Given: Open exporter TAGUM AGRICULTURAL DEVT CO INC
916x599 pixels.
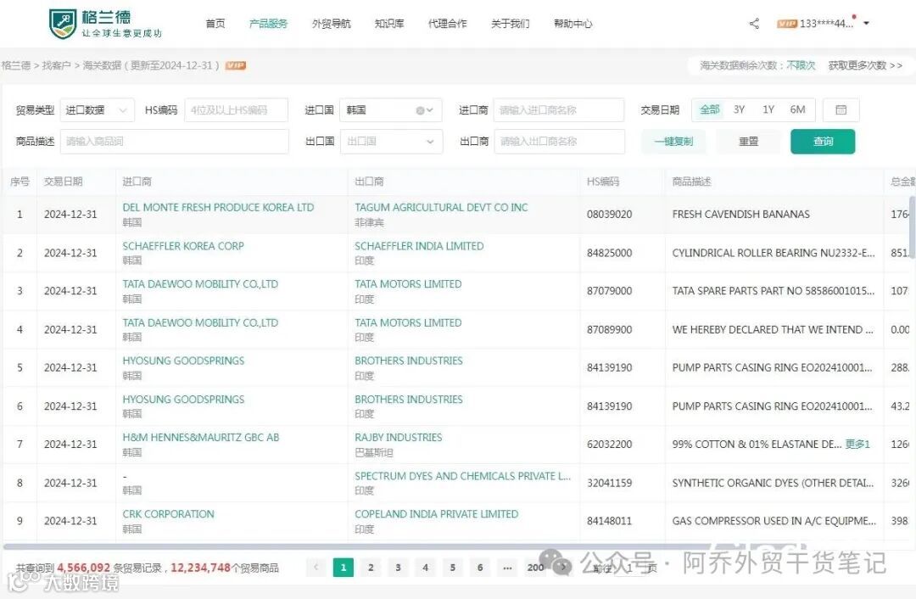Looking at the screenshot, I should [441, 208].
